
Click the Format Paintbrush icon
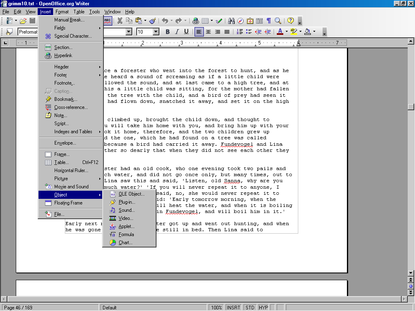[x=152, y=21]
